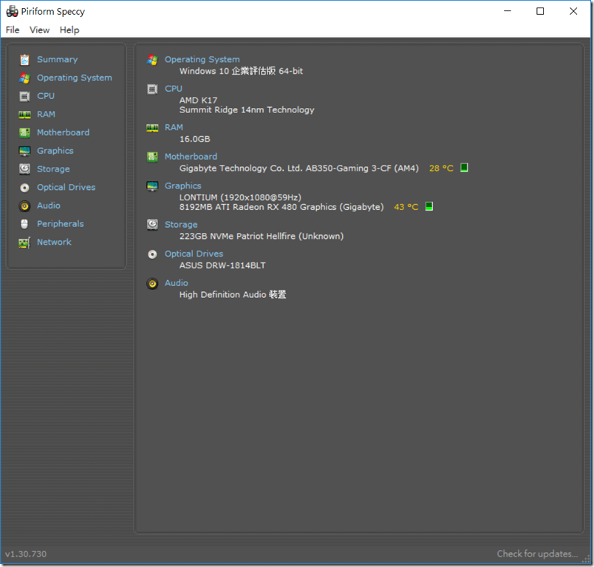
Task: Maximize the Piriform Speccy window
Action: (540, 11)
